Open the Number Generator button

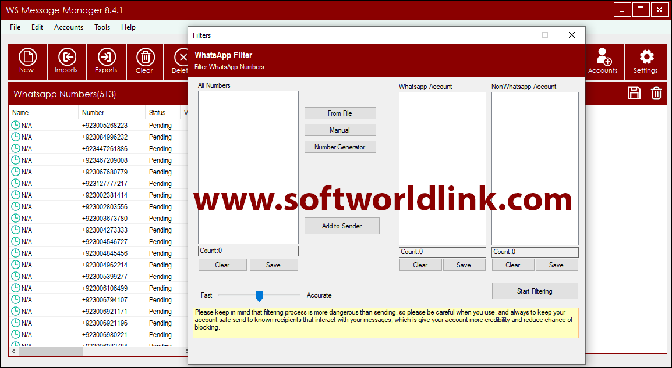click(340, 147)
